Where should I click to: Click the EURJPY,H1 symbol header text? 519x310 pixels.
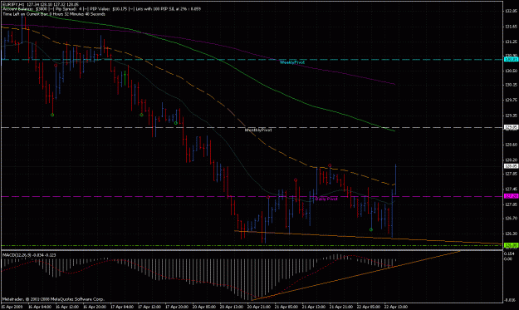[x=13, y=5]
